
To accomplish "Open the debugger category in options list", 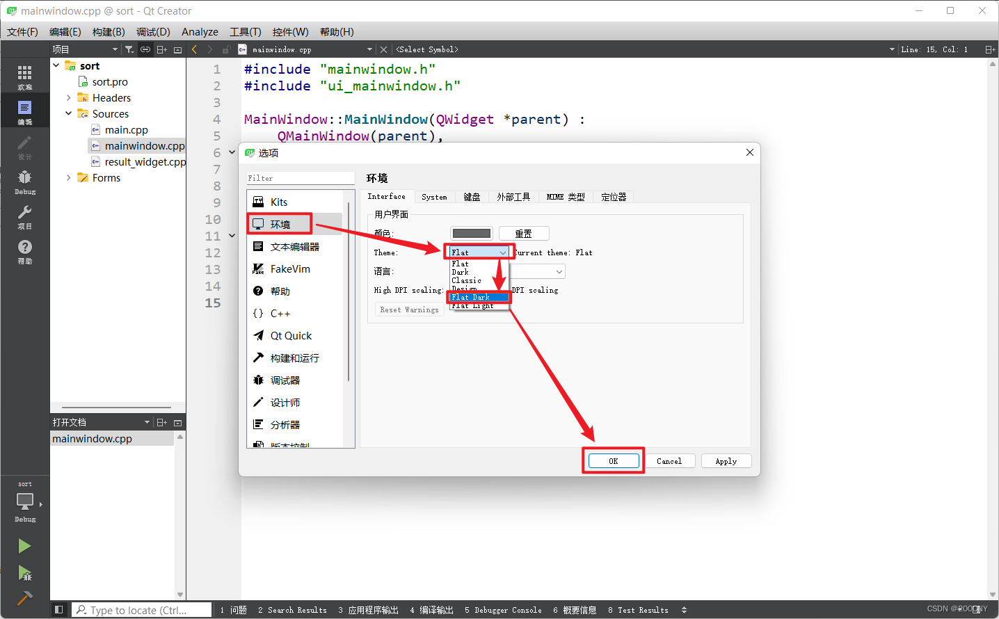I will pyautogui.click(x=295, y=380).
